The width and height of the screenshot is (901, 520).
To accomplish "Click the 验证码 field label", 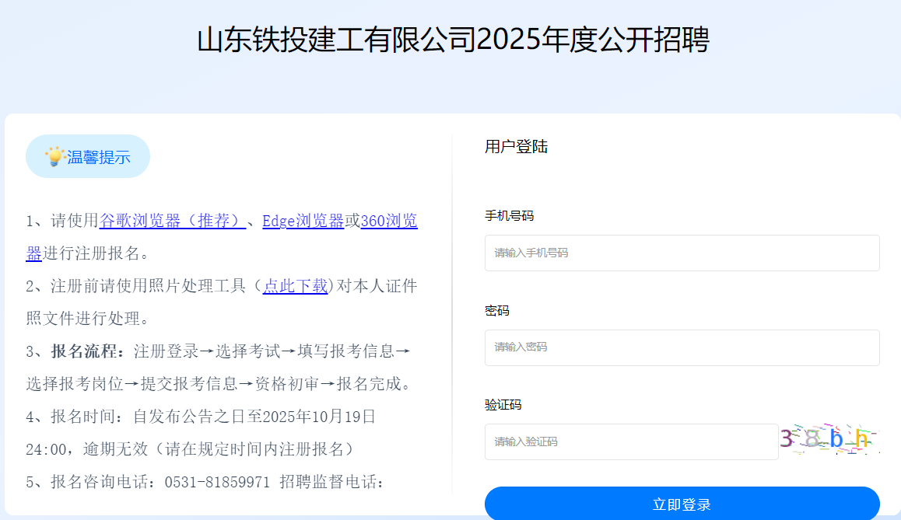I will (503, 405).
